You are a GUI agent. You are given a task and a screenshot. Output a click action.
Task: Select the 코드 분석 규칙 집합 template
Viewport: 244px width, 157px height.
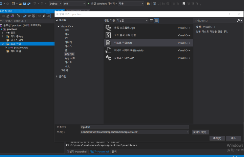click(x=148, y=35)
